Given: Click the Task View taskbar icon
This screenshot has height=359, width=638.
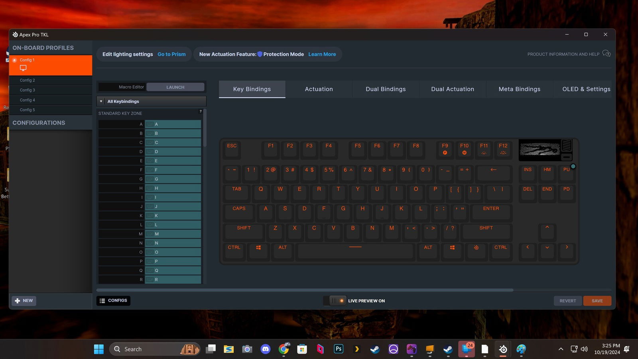Looking at the screenshot, I should (x=211, y=349).
